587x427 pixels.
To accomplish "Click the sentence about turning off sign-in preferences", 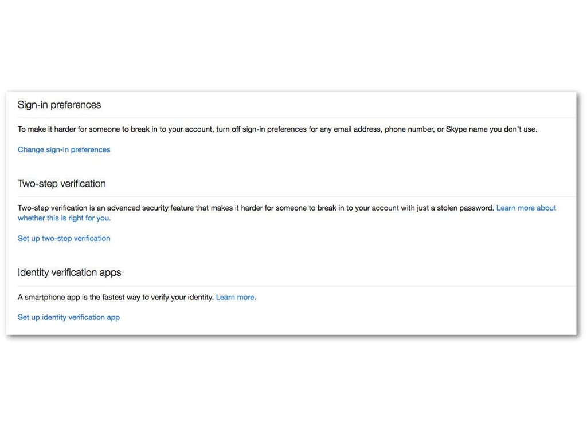I will point(277,129).
